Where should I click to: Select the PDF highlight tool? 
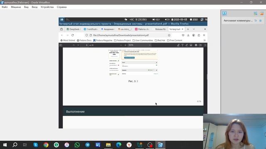point(178,45)
